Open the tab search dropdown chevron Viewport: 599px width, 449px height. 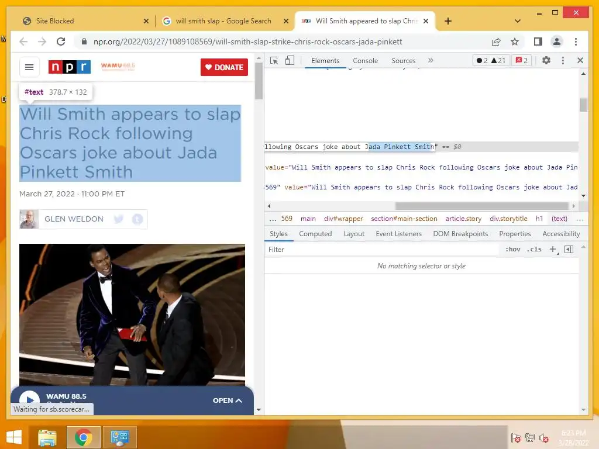pos(518,21)
